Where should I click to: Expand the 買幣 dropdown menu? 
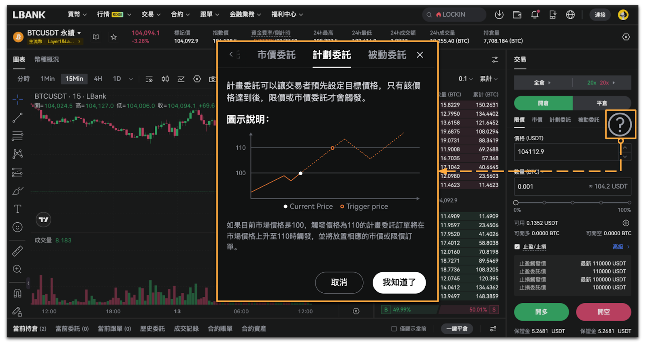[x=77, y=15]
